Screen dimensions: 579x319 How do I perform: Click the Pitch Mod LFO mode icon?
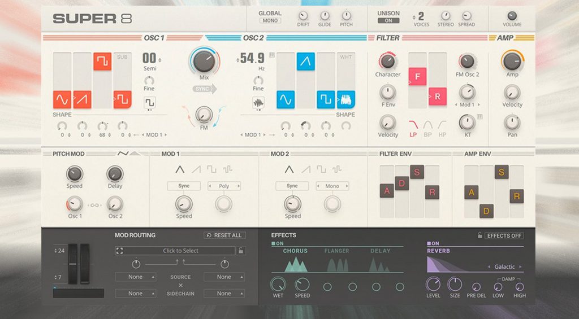click(x=123, y=154)
